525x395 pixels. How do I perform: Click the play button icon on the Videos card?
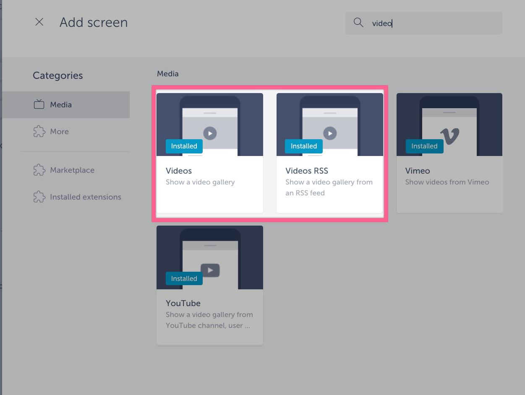[210, 133]
